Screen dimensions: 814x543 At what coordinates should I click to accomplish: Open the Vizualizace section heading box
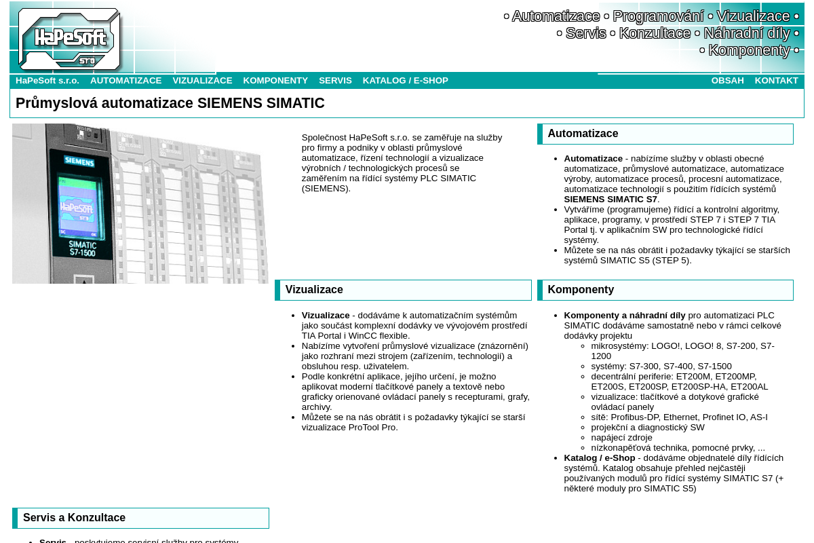tap(403, 290)
